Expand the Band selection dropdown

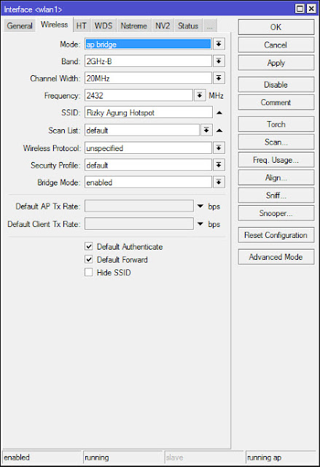tap(219, 61)
